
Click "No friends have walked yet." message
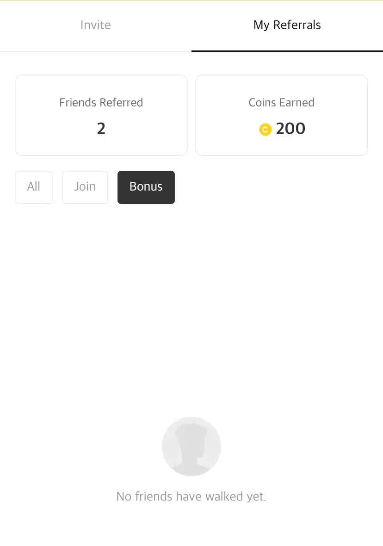point(191,497)
